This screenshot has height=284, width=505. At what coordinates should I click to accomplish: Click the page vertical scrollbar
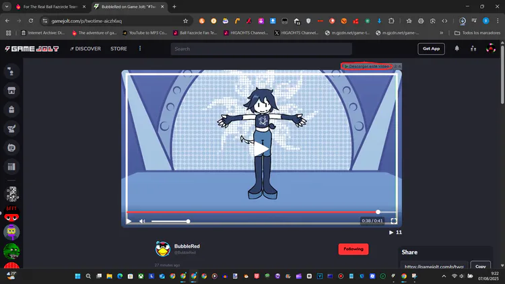click(502, 75)
